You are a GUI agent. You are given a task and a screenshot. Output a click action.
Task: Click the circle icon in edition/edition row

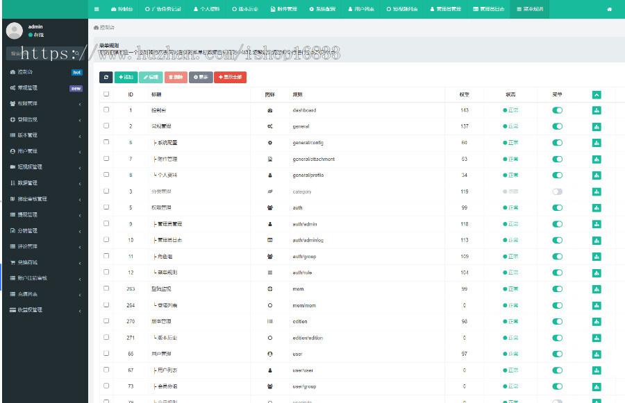[270, 338]
